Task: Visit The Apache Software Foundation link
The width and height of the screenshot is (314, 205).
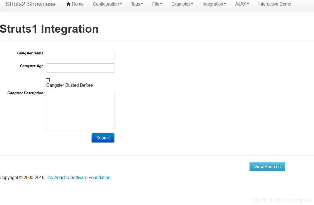Action: (x=78, y=178)
